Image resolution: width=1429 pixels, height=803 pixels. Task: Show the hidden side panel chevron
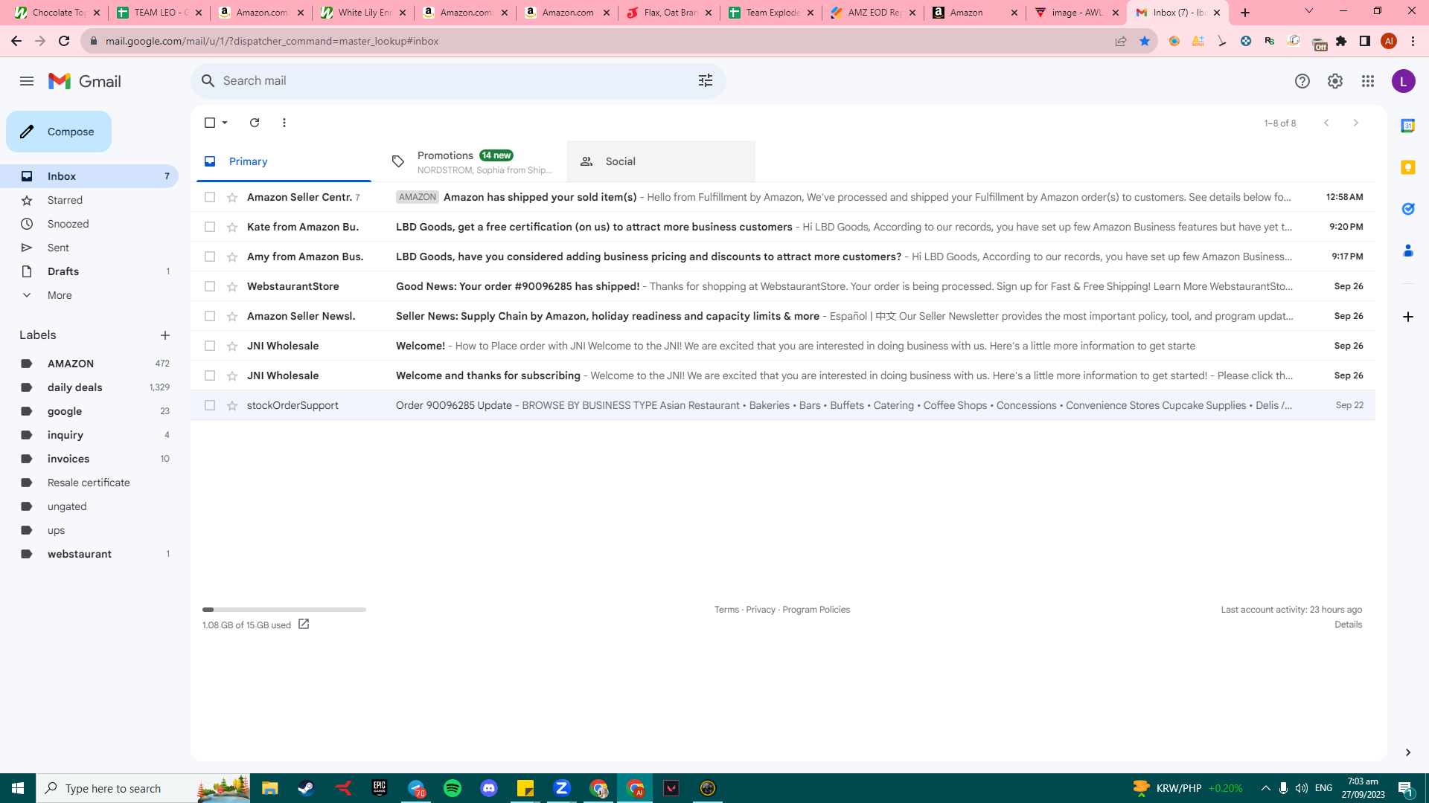(x=1408, y=752)
